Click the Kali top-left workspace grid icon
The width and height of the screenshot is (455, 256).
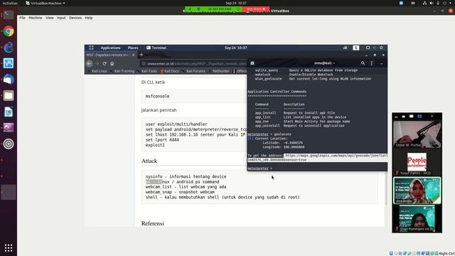[x=91, y=48]
